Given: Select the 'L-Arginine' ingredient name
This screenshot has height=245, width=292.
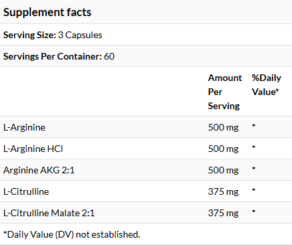Looking at the screenshot, I should (24, 127).
